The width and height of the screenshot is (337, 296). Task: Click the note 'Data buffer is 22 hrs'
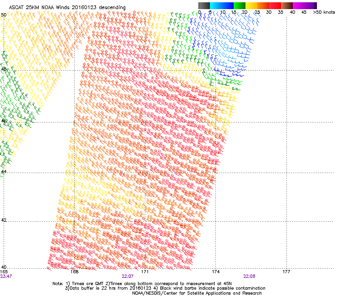click(93, 288)
